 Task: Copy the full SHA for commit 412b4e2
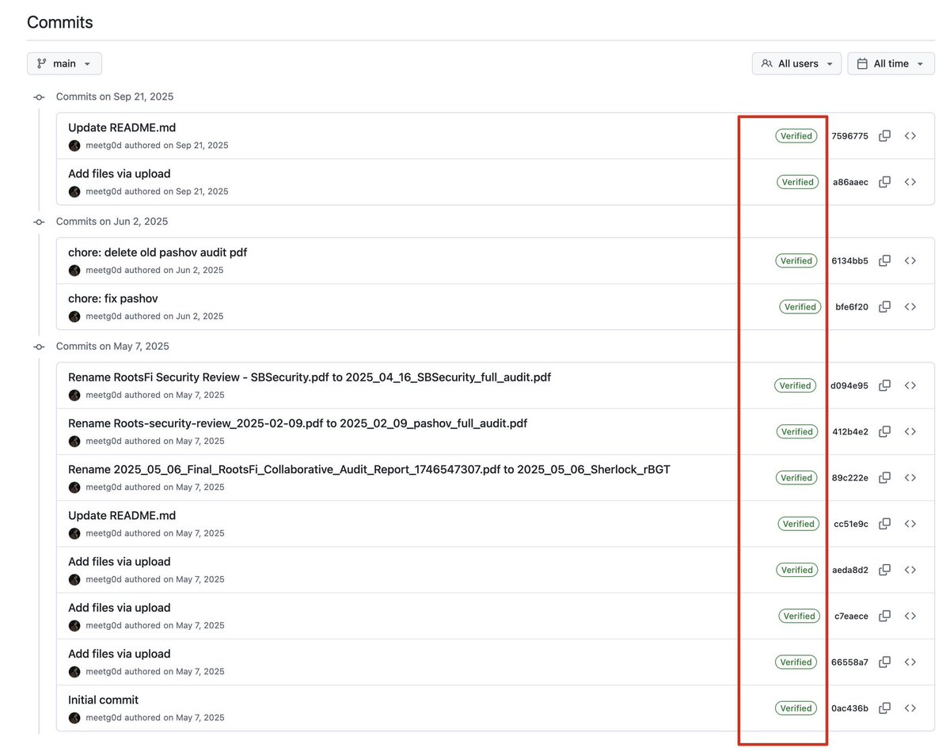point(885,431)
